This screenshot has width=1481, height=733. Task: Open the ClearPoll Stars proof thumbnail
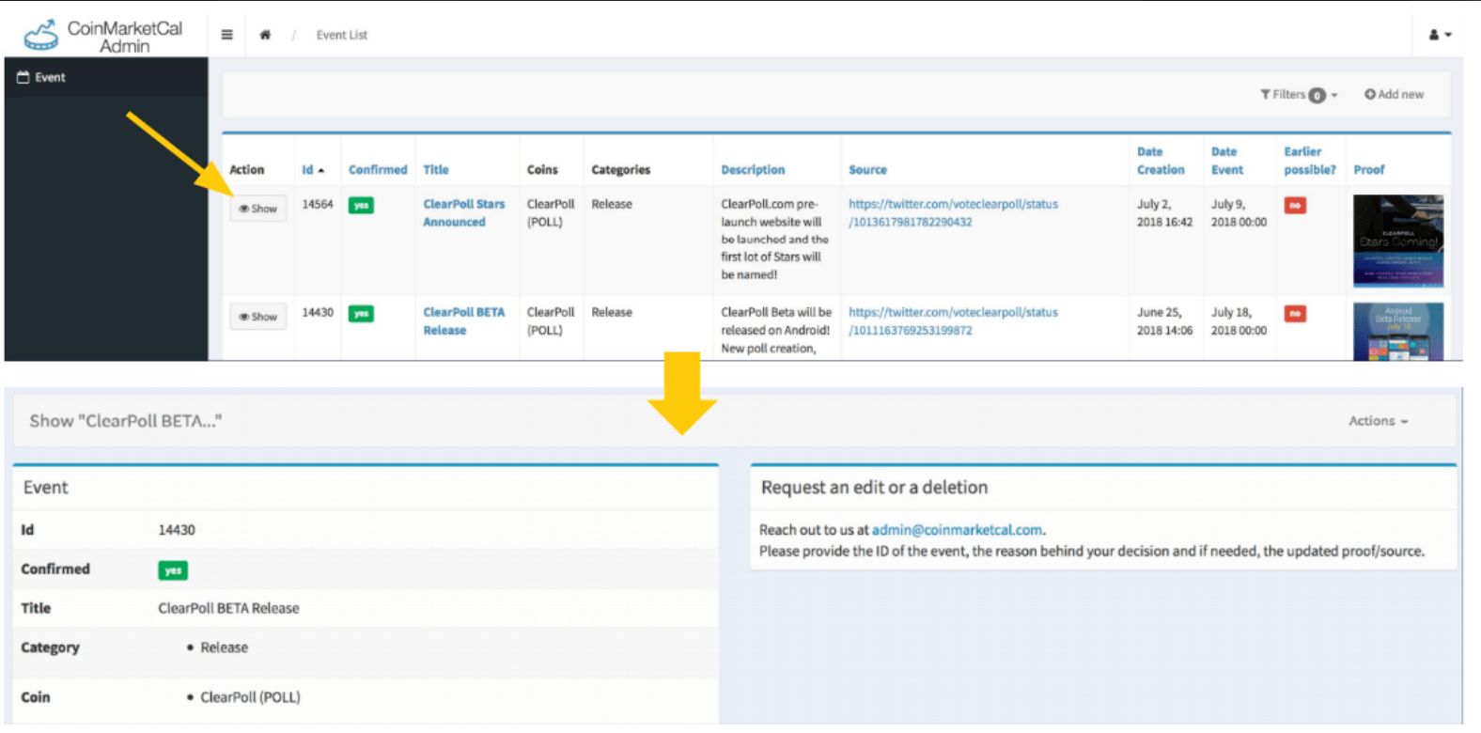tap(1397, 241)
